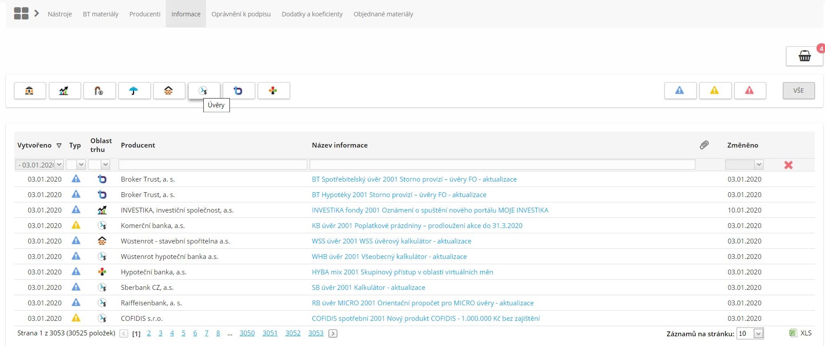Show only yellow warning-level messages

tap(715, 91)
